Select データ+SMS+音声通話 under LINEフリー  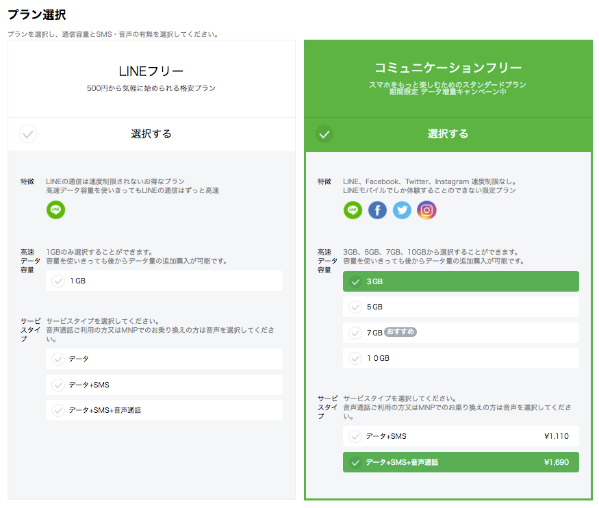164,410
